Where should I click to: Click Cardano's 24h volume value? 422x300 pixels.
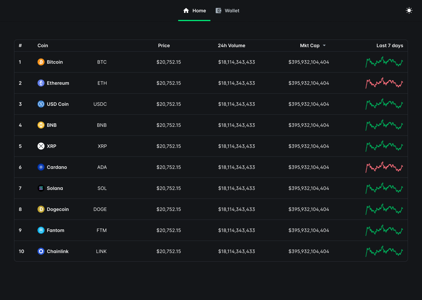(x=236, y=167)
